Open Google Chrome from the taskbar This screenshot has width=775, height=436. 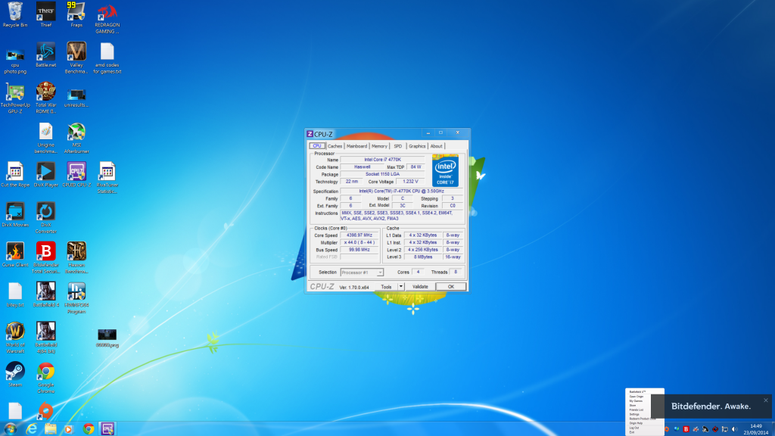coord(88,428)
